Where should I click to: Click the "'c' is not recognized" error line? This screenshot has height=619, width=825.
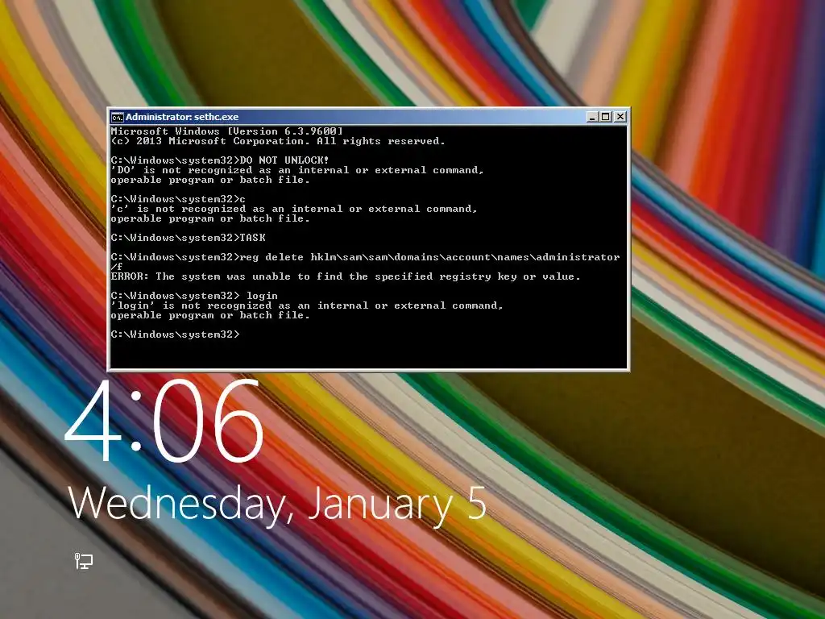click(x=294, y=209)
